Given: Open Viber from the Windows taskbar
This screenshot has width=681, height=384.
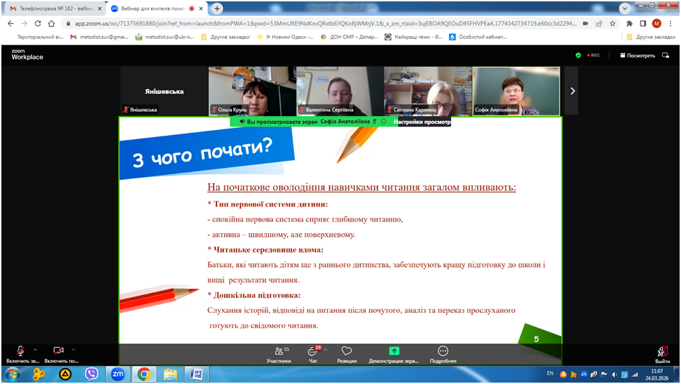Looking at the screenshot, I should 91,374.
